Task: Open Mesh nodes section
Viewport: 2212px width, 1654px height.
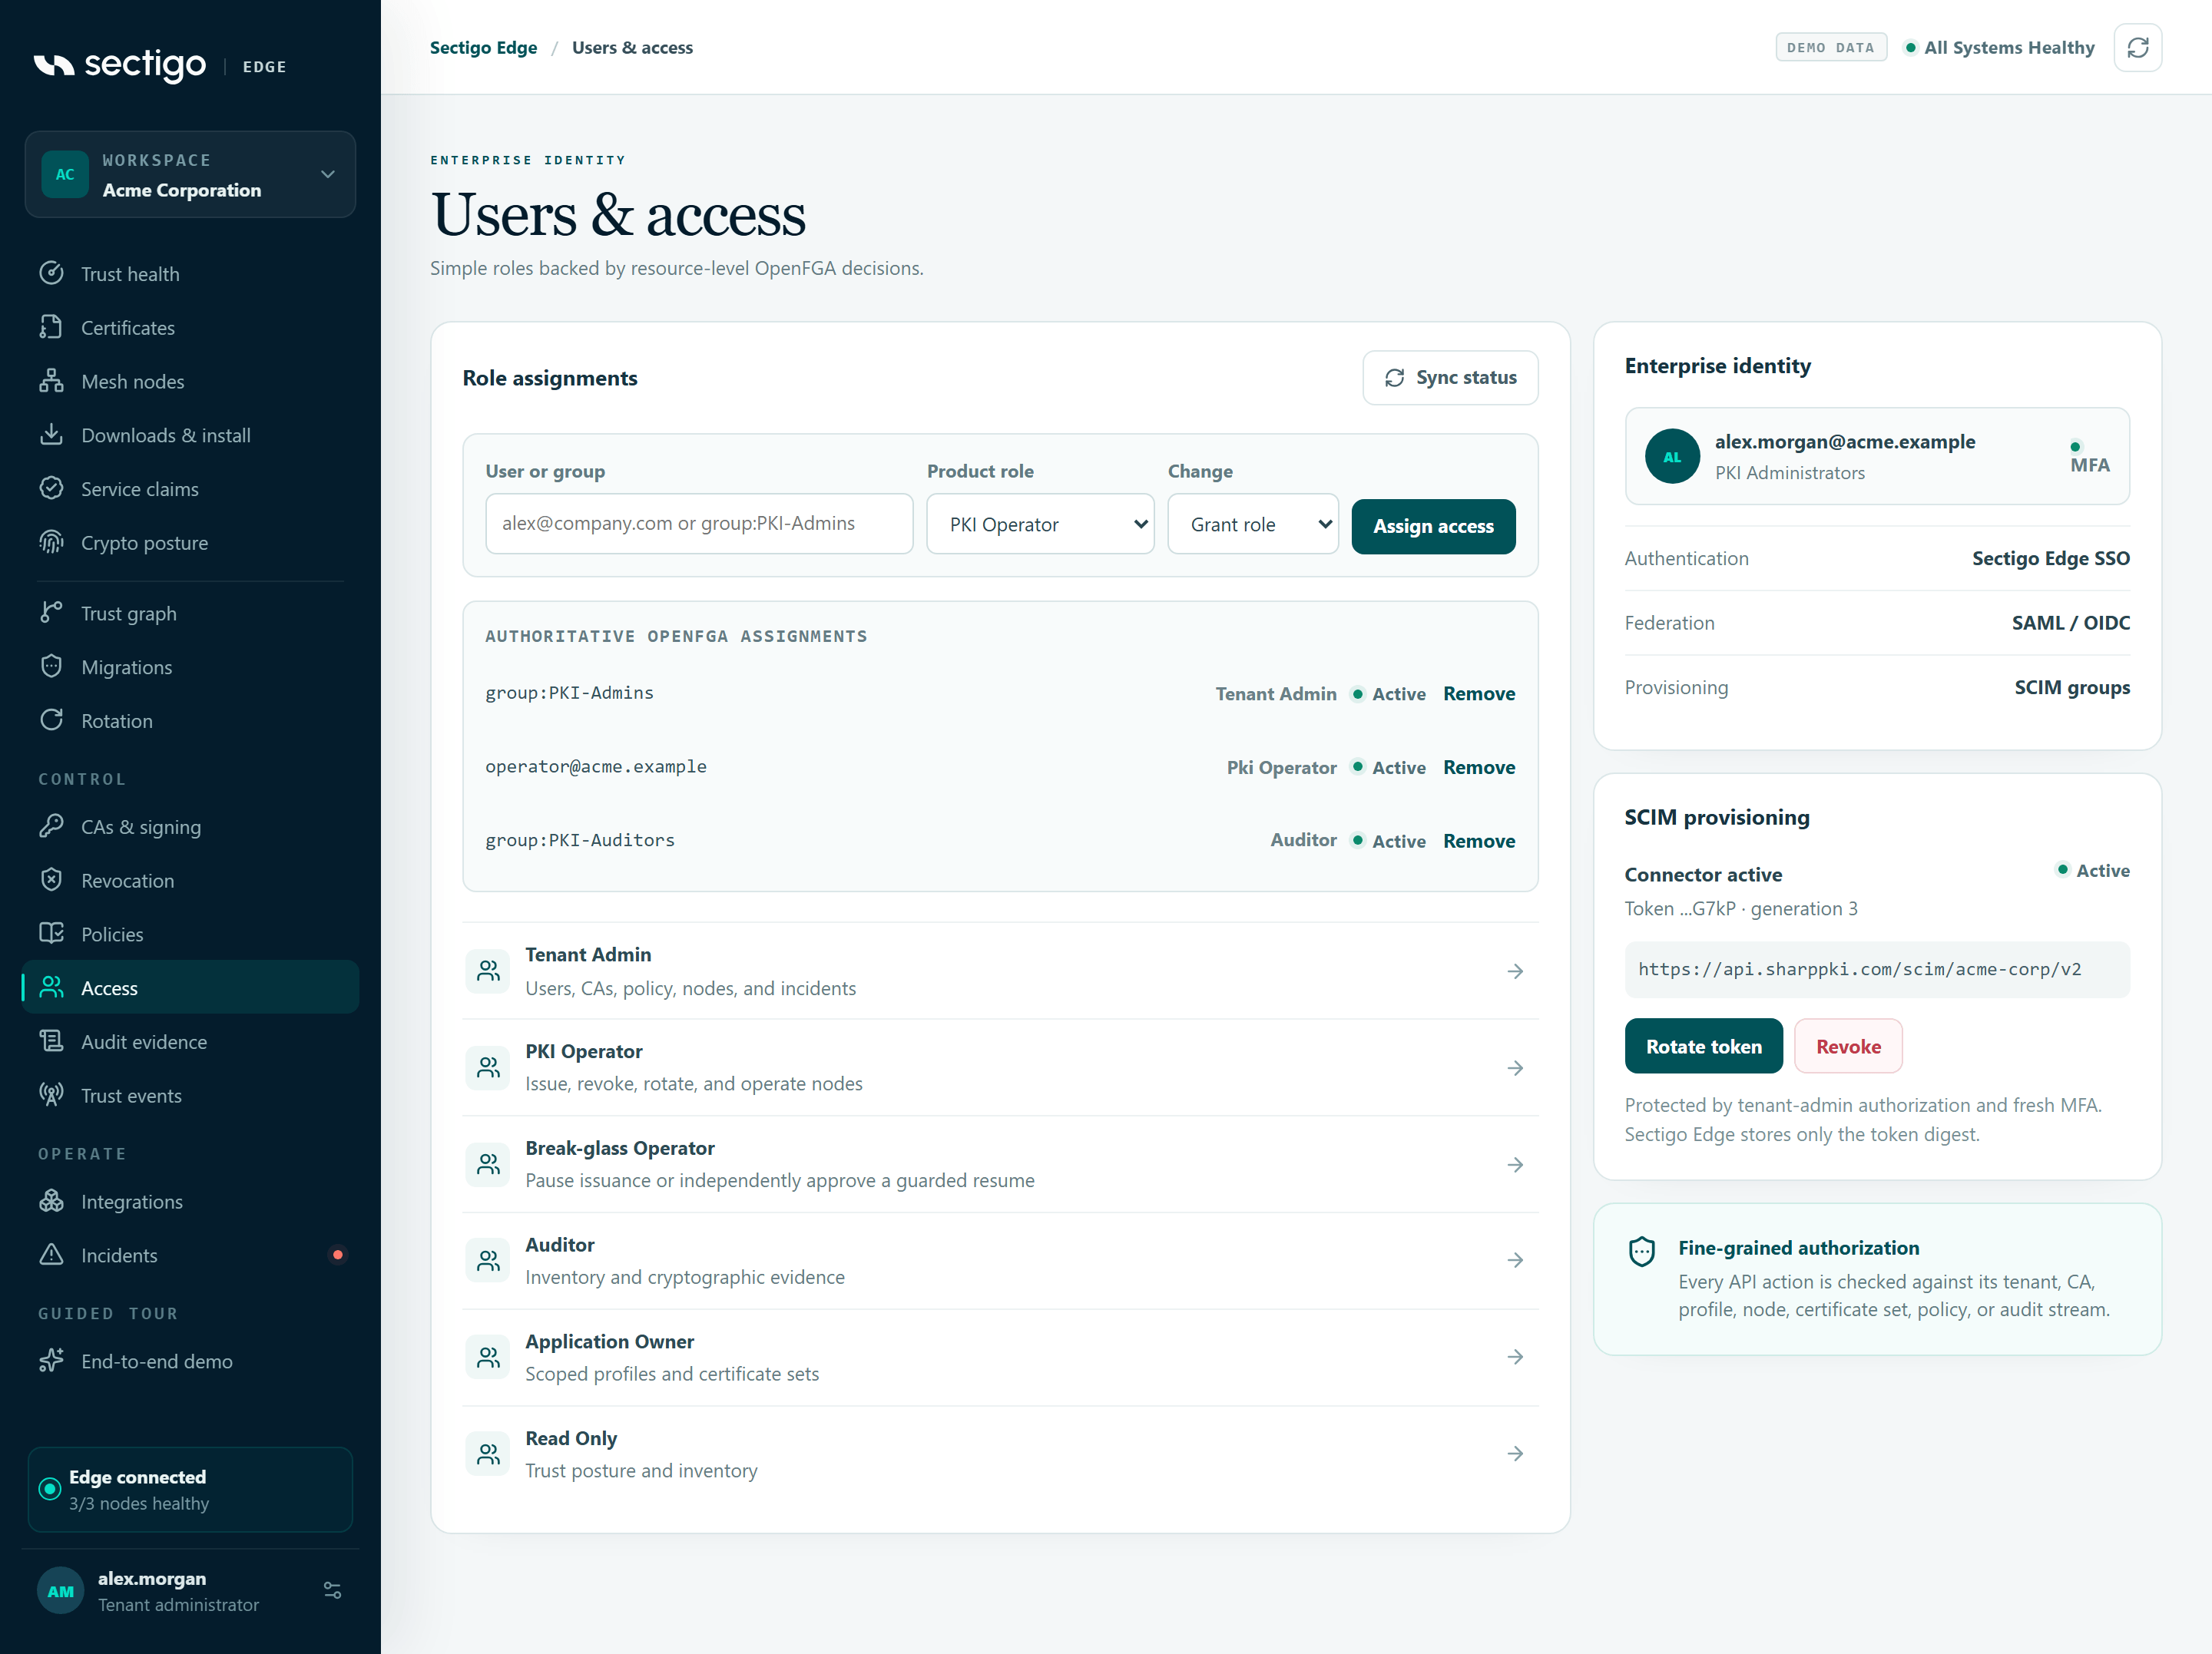Action: (x=190, y=382)
